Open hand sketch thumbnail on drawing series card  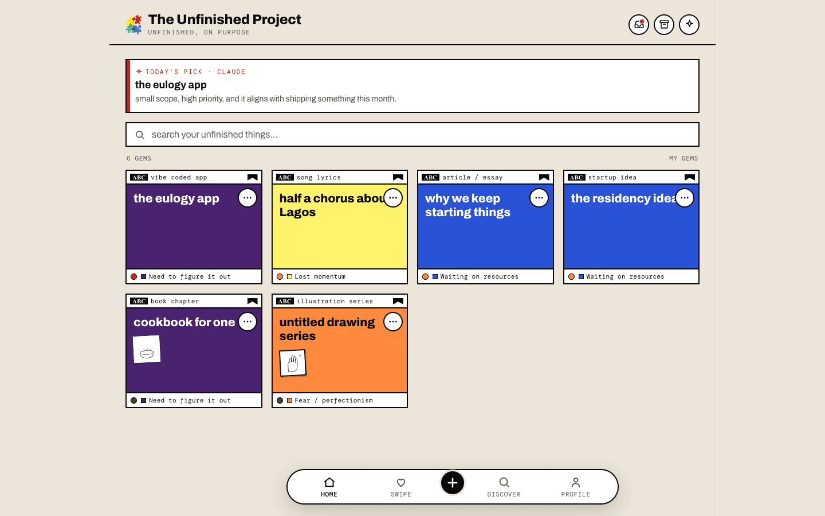[293, 363]
